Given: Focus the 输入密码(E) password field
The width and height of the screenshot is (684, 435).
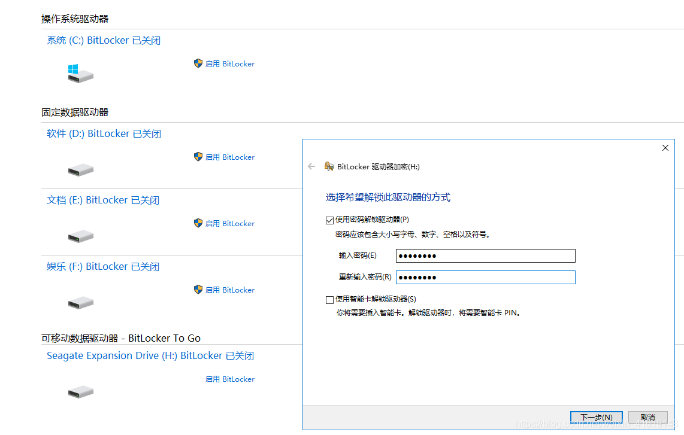Looking at the screenshot, I should tap(486, 256).
